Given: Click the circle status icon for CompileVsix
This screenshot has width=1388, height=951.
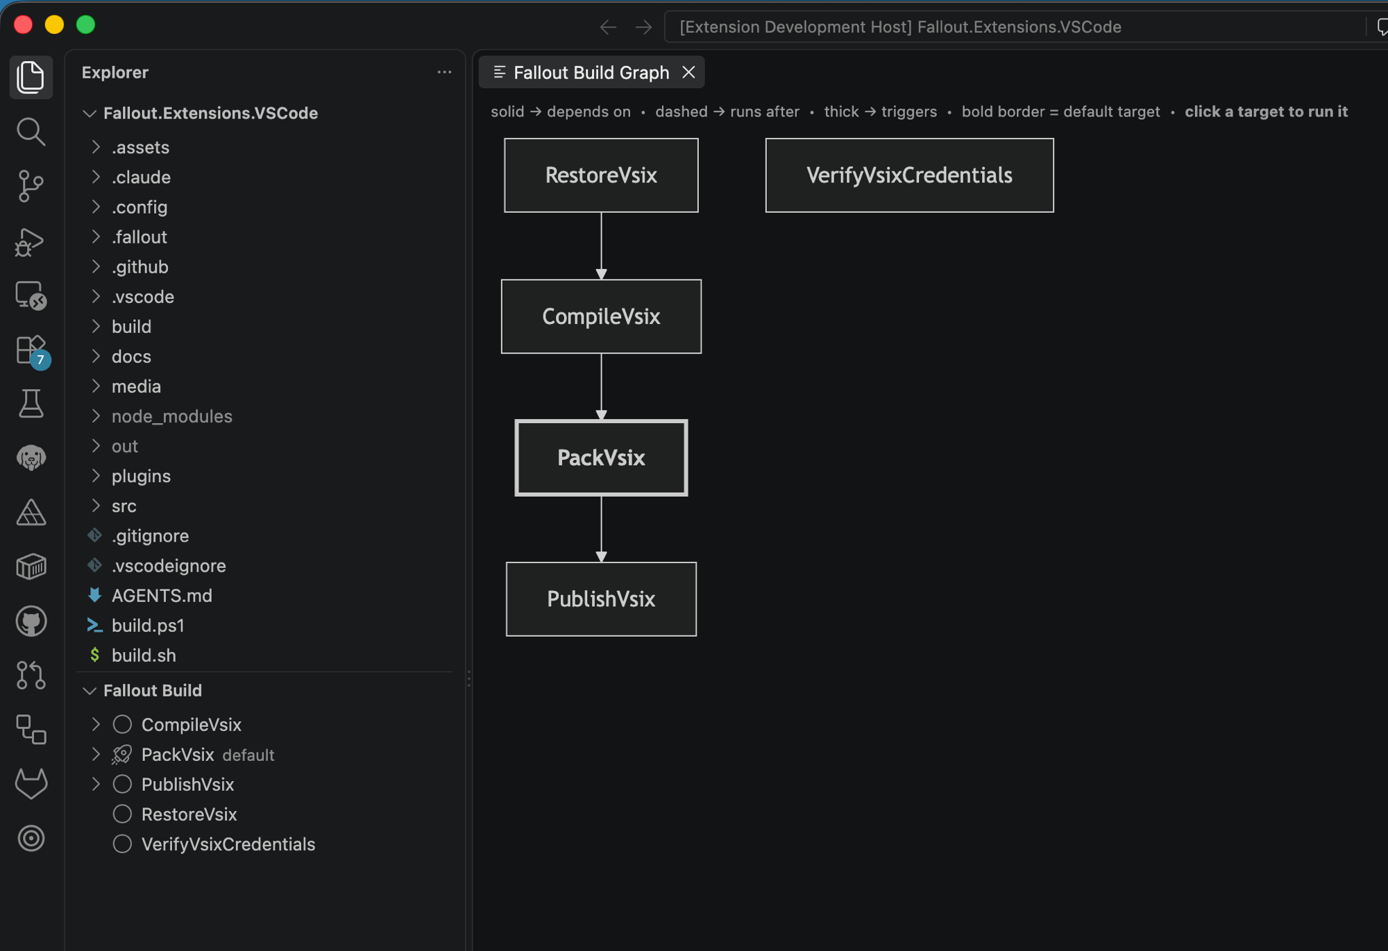Looking at the screenshot, I should point(122,725).
